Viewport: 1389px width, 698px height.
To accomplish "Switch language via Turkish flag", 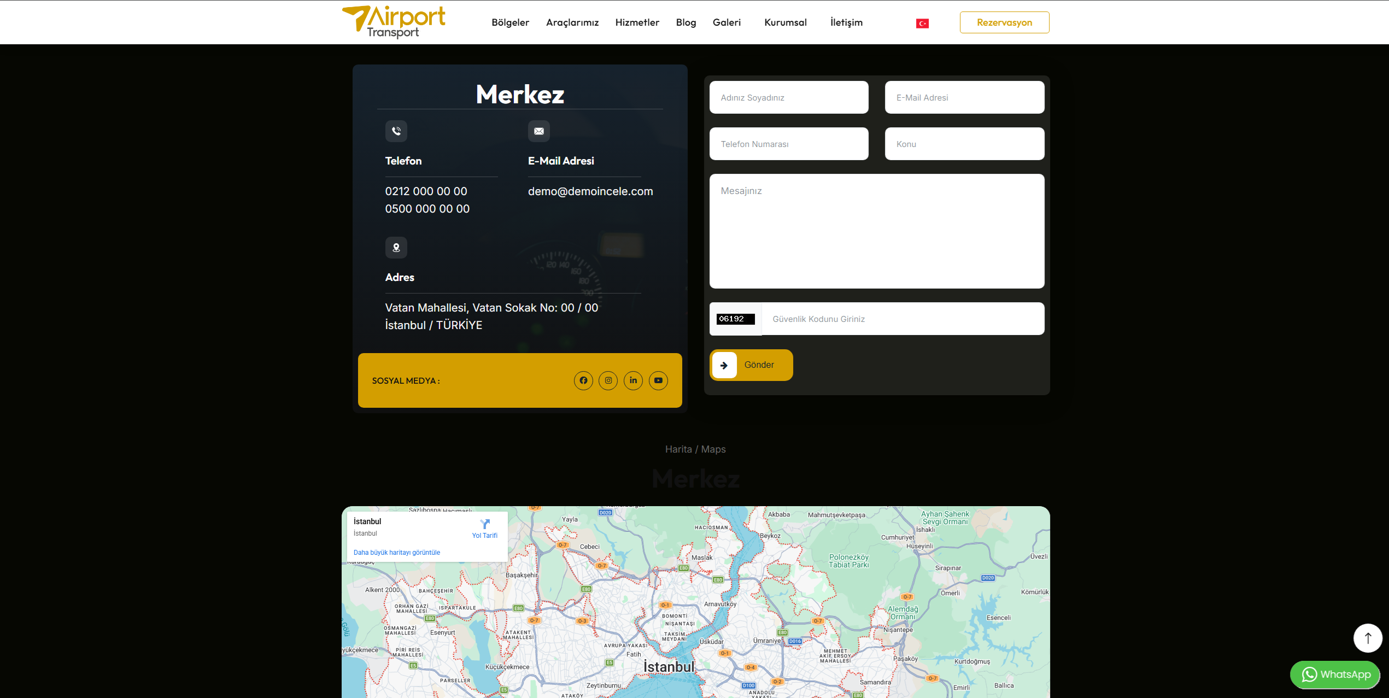I will click(922, 23).
